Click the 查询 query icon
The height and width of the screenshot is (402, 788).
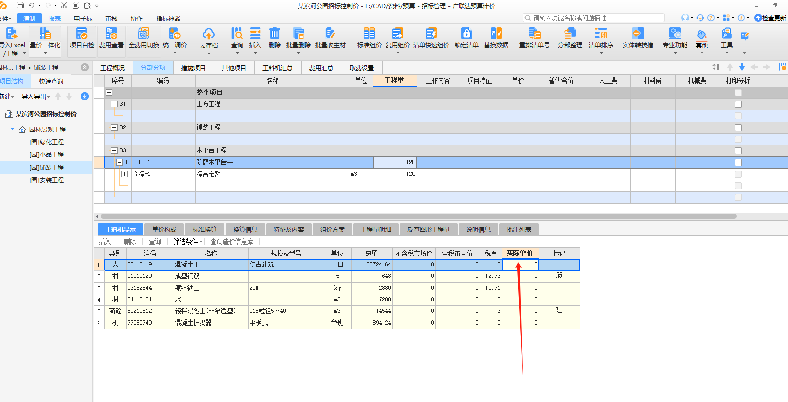coord(237,34)
